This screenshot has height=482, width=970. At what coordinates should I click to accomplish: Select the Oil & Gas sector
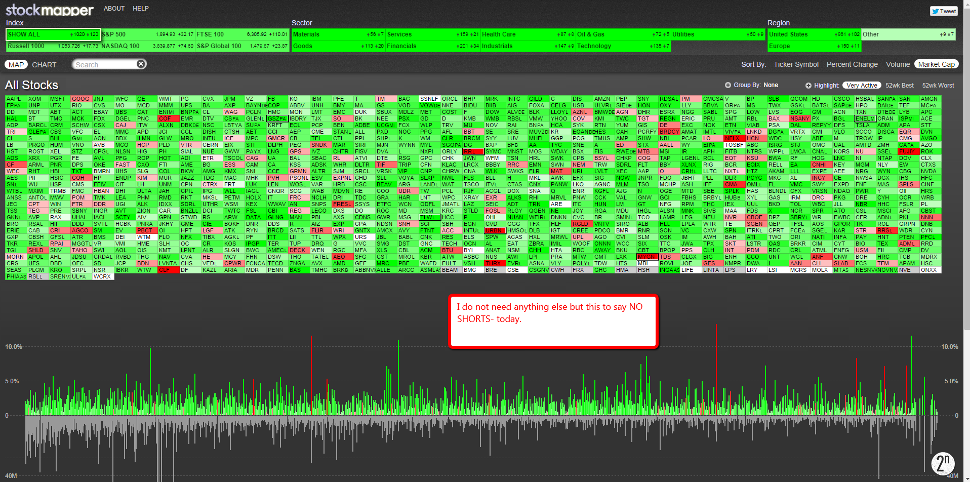[x=623, y=34]
